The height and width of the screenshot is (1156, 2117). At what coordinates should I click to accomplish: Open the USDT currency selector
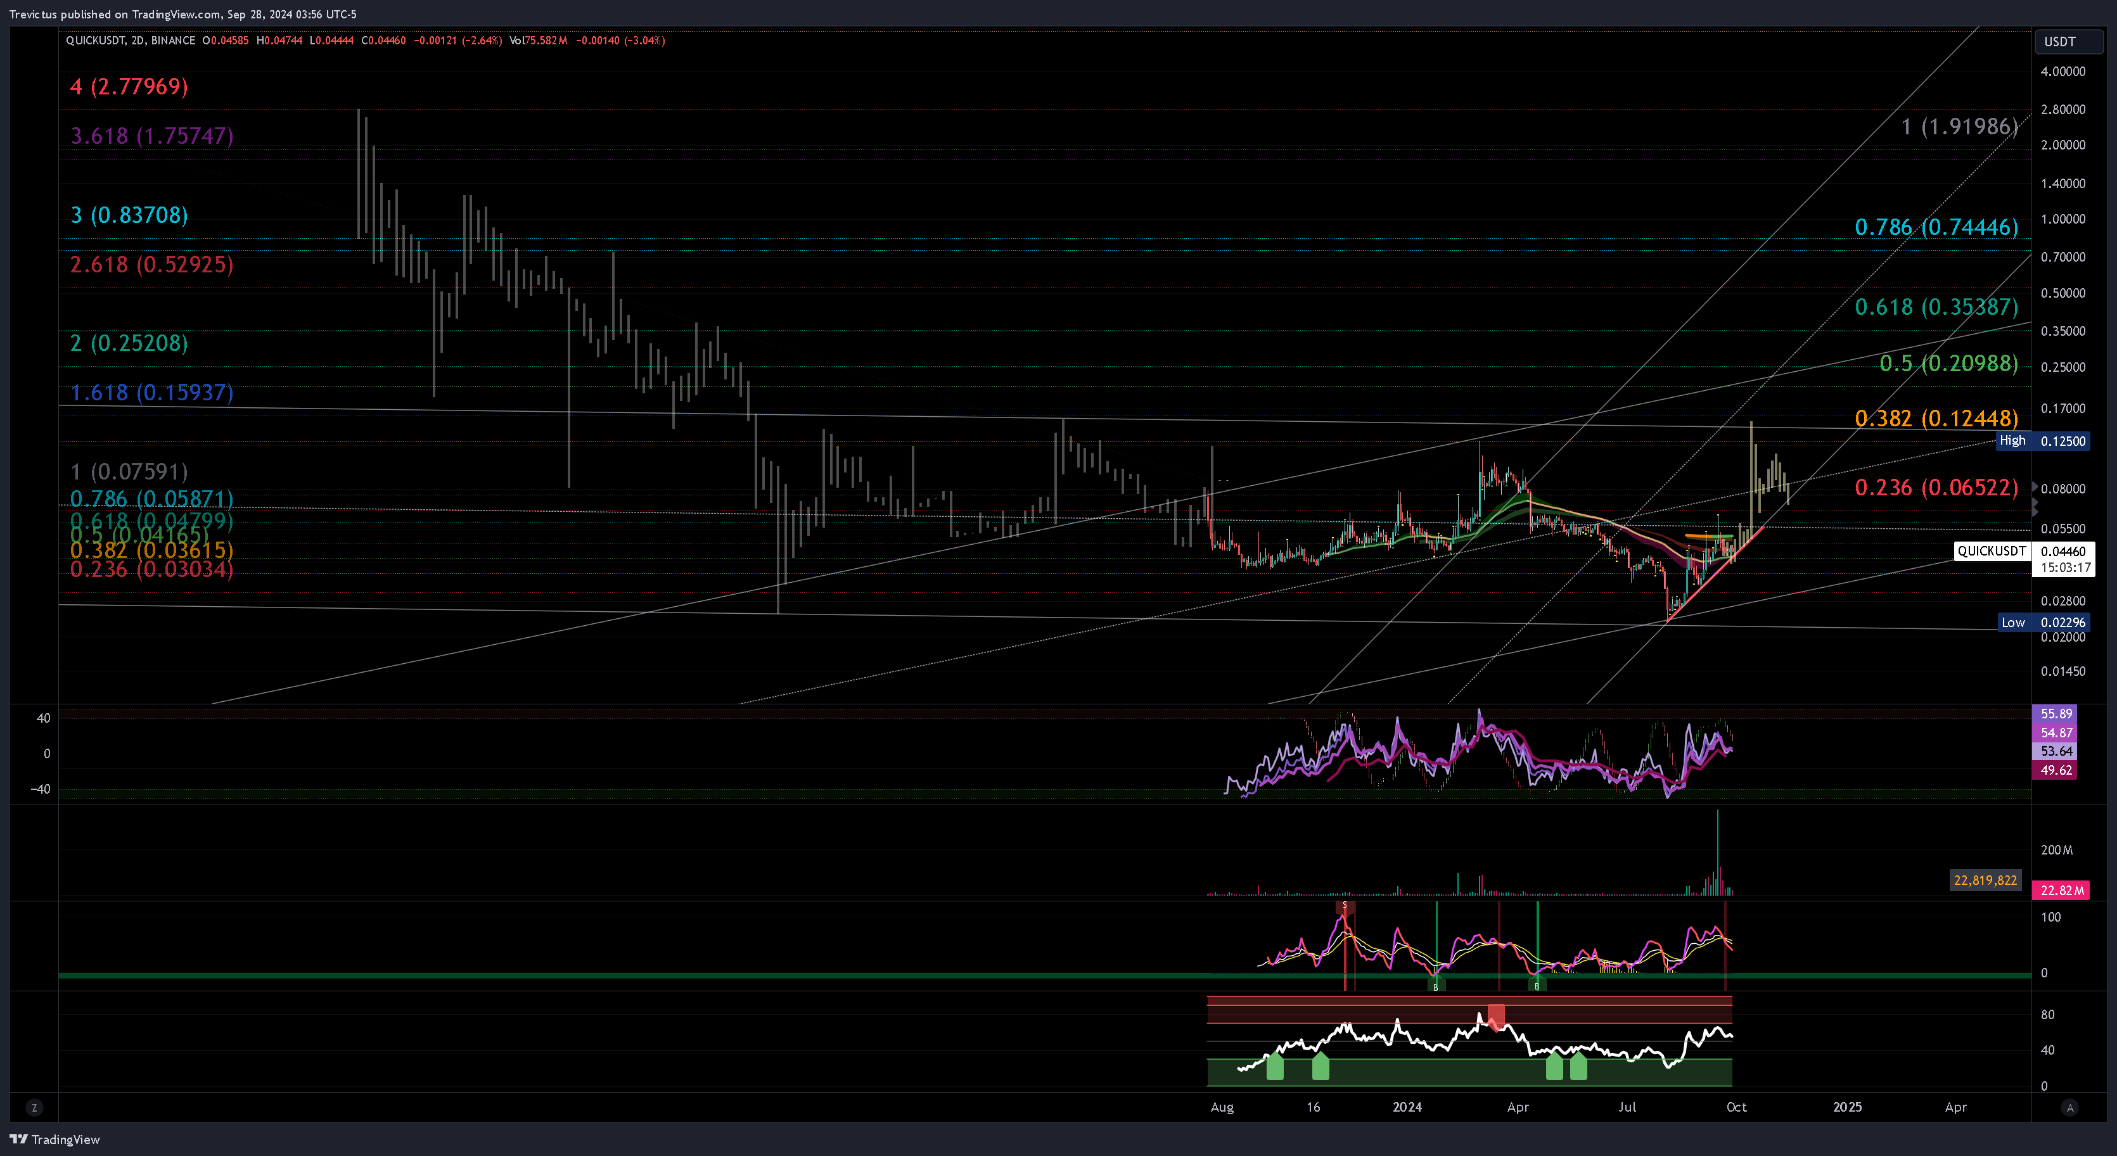pos(2068,41)
